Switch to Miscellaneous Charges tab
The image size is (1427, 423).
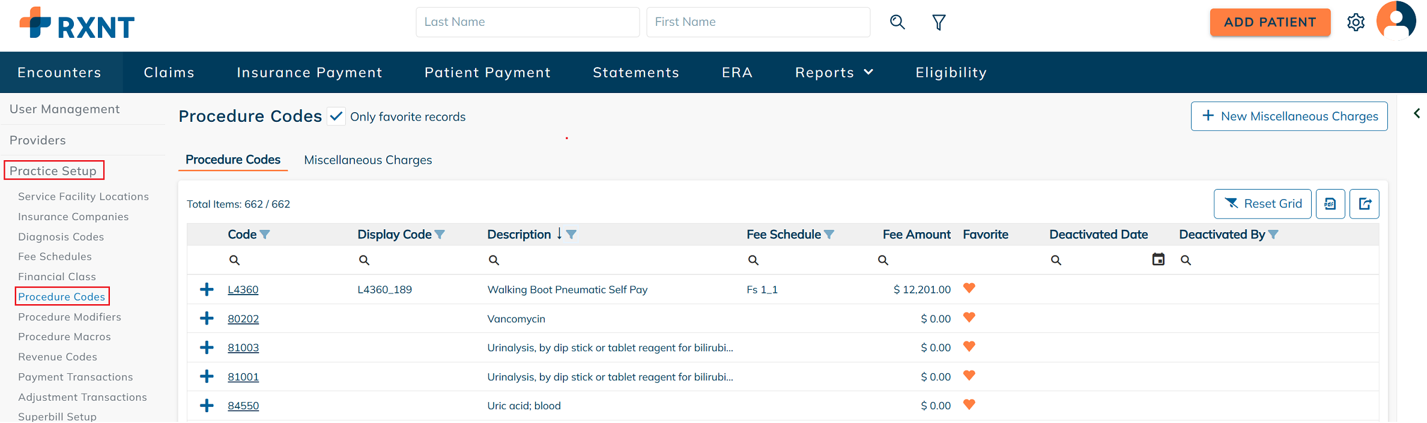pyautogui.click(x=368, y=160)
